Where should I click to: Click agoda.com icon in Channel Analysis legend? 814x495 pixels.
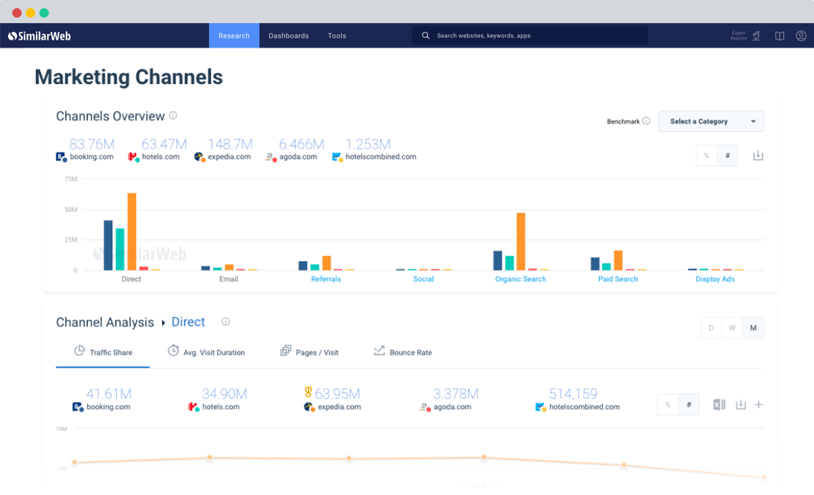coord(425,408)
